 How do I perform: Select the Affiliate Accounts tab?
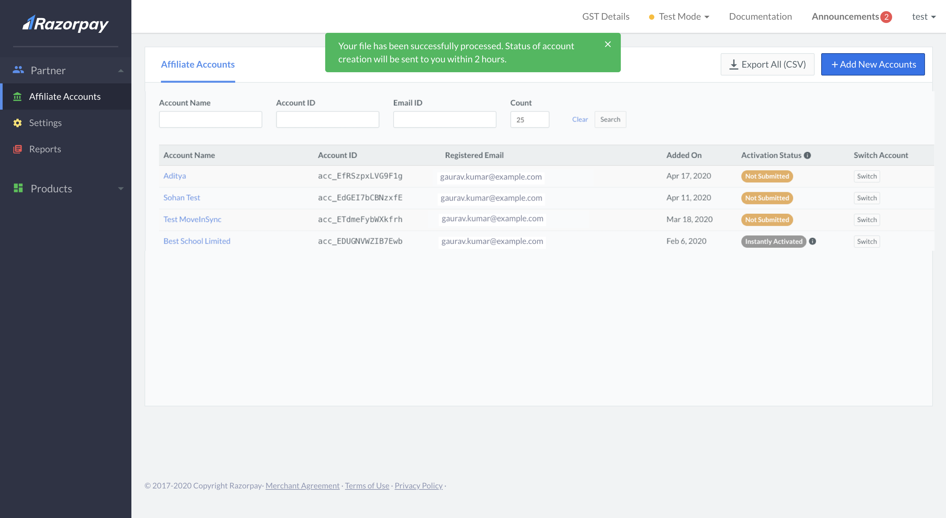coord(197,65)
